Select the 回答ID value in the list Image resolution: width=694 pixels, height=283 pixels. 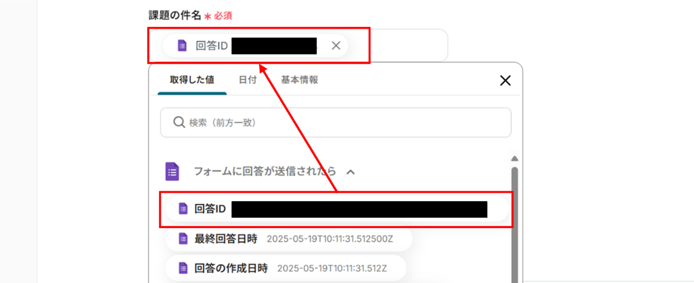click(337, 209)
